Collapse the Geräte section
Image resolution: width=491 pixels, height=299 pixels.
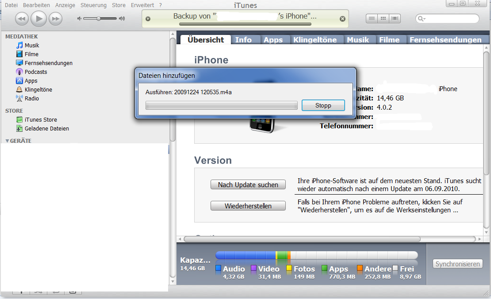7,141
